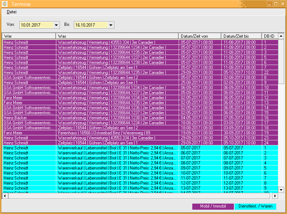Expand the Bis date dropdown
Screen dimensions: 287x214
tap(111, 25)
